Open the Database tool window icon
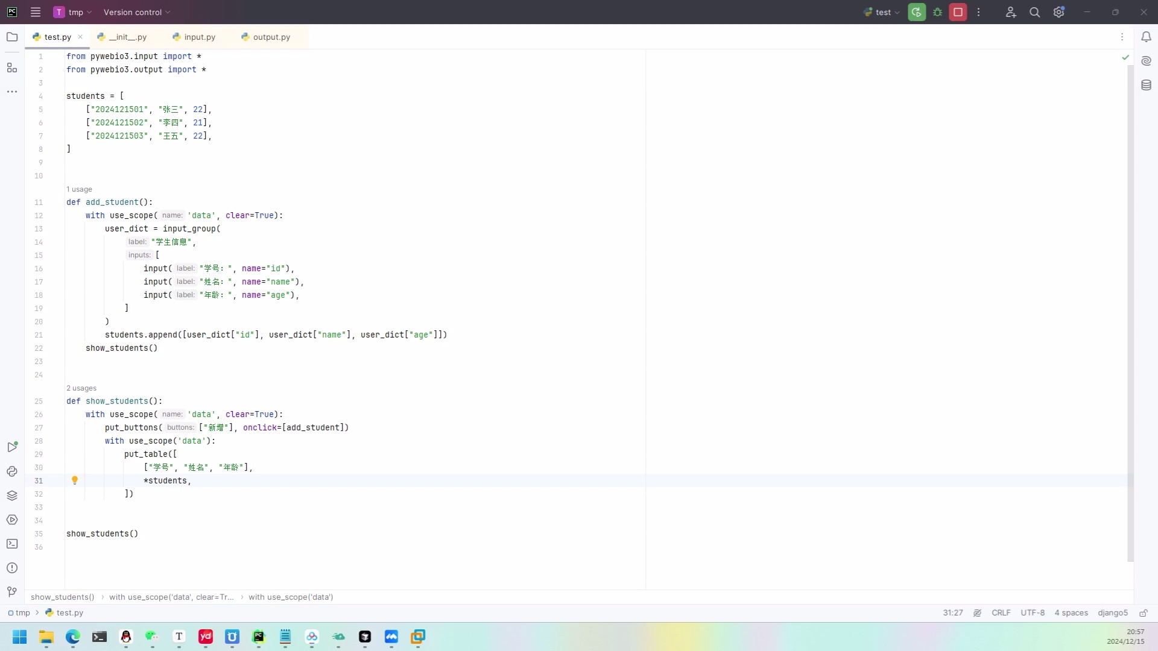1158x651 pixels. tap(1146, 85)
